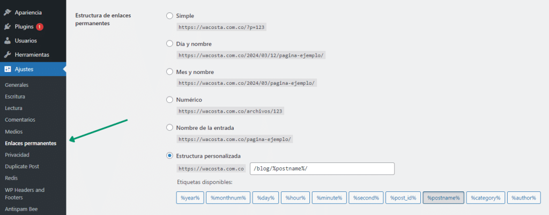Insert the %second% tag

pyautogui.click(x=366, y=198)
